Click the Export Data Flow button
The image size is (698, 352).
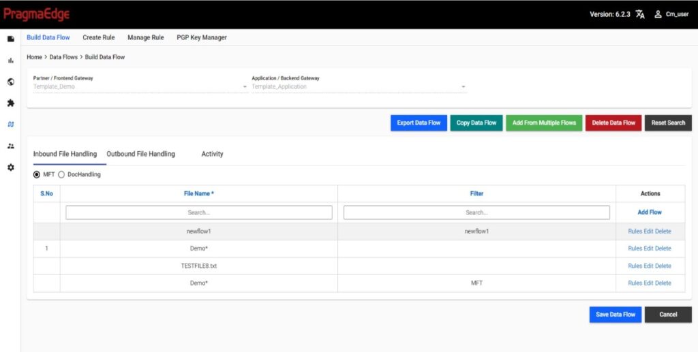(x=419, y=123)
